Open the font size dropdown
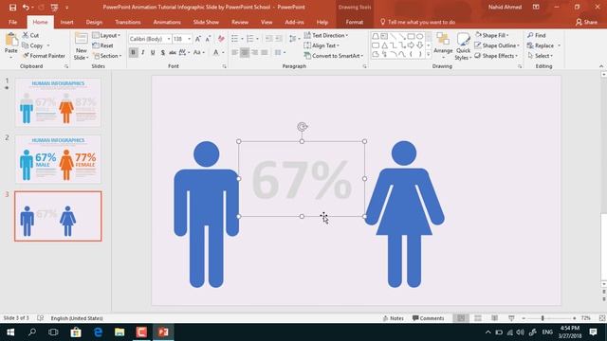607x341 pixels. pyautogui.click(x=190, y=39)
